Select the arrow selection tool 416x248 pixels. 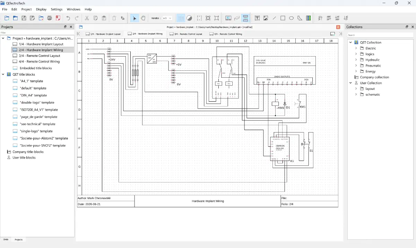coord(135,18)
